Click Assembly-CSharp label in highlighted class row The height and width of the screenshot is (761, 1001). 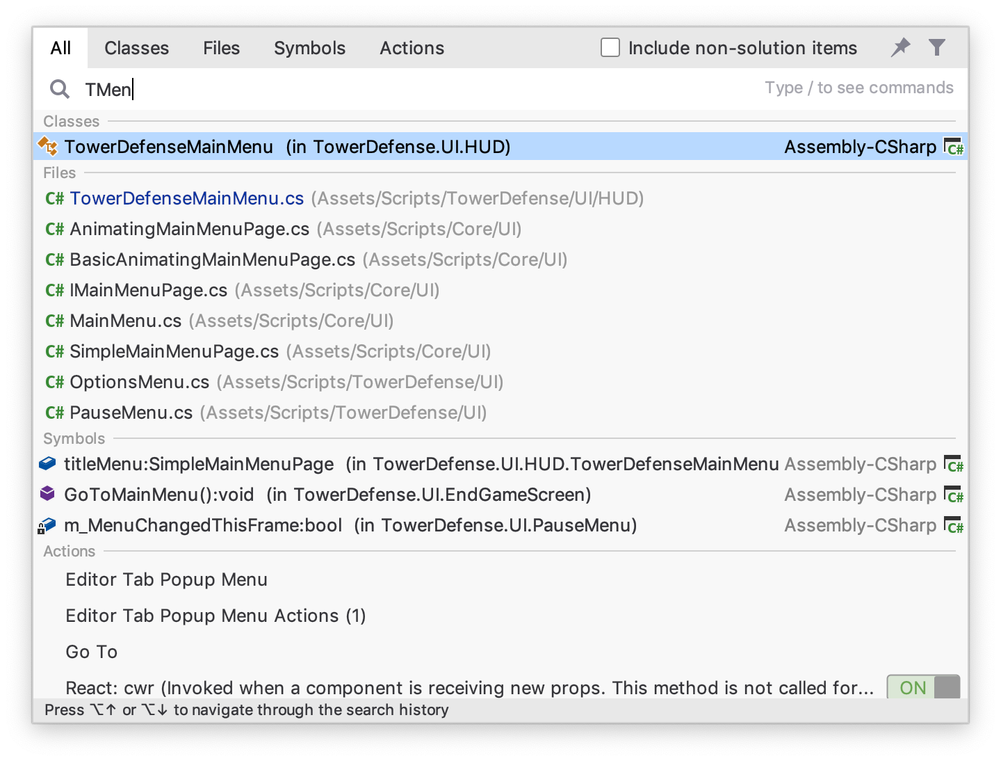tap(861, 147)
